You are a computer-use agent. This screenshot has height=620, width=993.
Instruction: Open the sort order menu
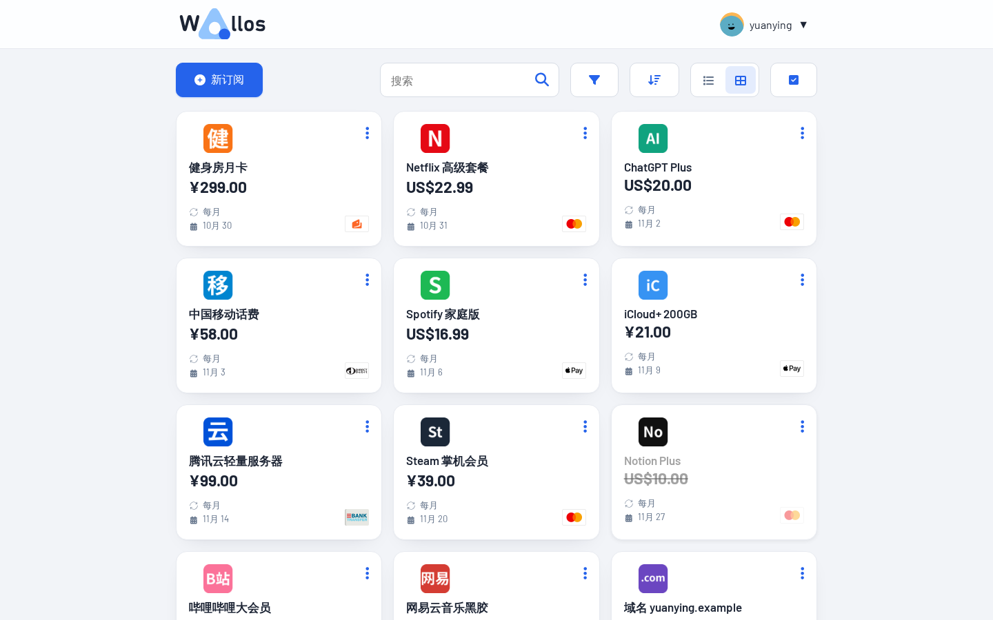point(654,80)
